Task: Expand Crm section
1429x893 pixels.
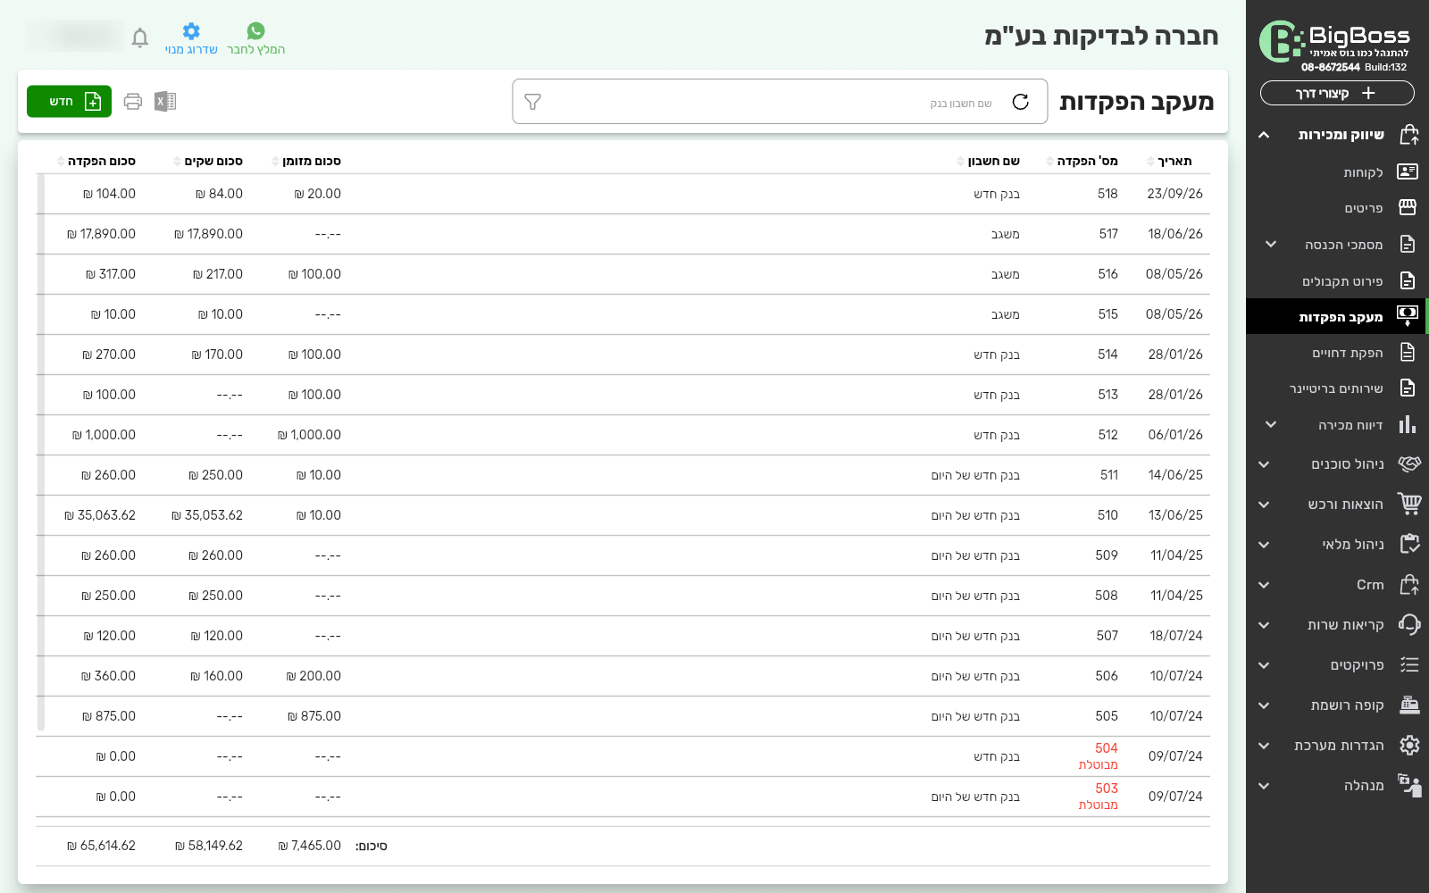Action: (x=1264, y=585)
